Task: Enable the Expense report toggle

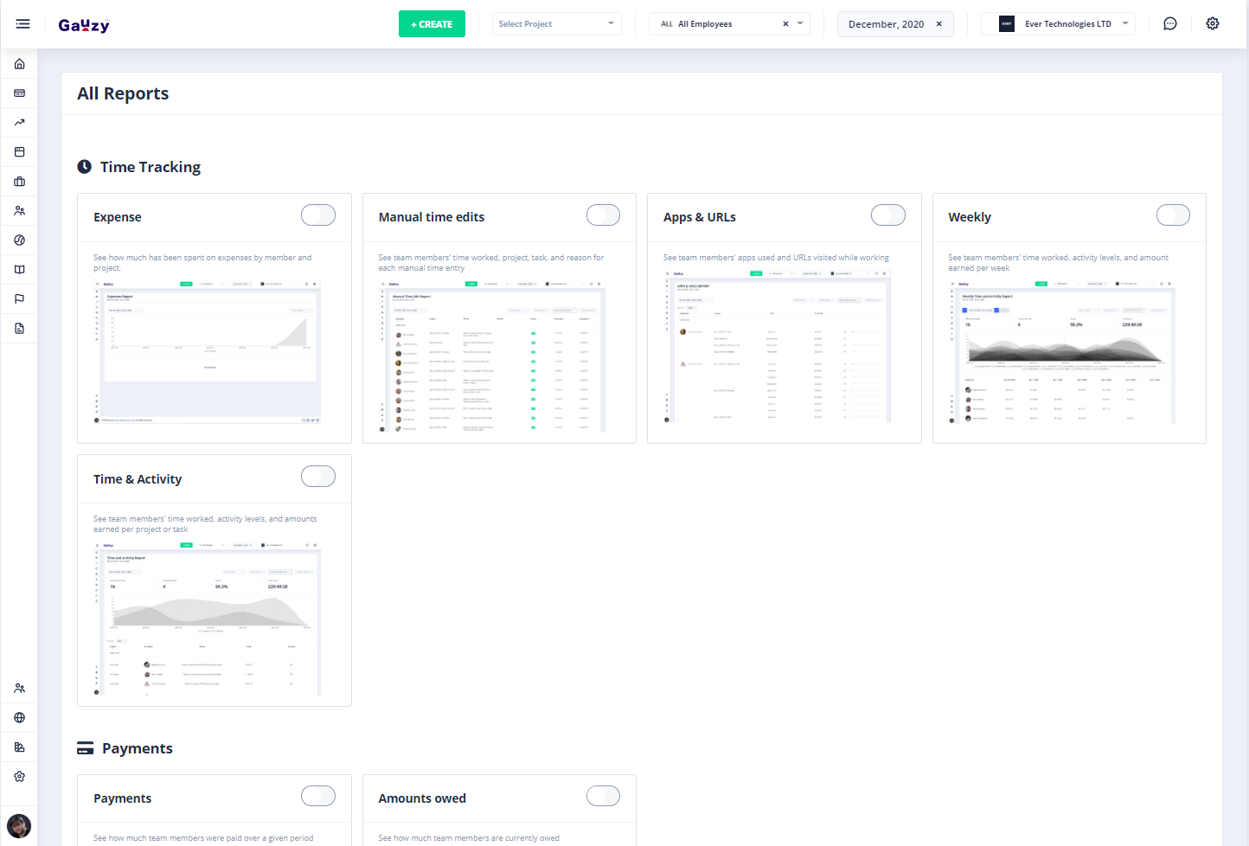Action: coord(317,215)
